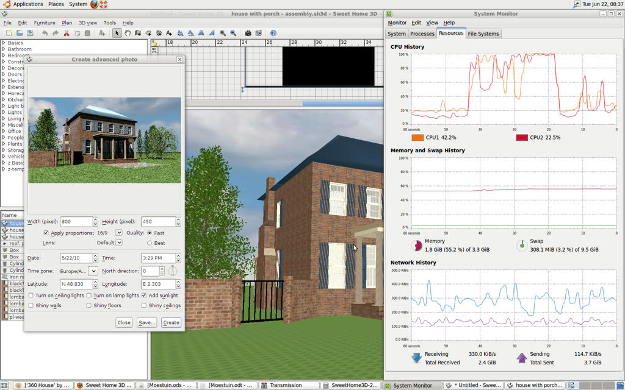625x390 pixels.
Task: Choose the Add text labels tool
Action: click(169, 33)
